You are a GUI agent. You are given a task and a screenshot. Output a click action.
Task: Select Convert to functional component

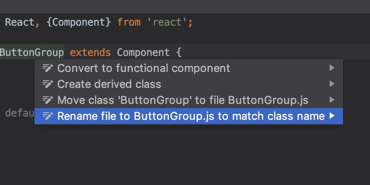(x=189, y=68)
